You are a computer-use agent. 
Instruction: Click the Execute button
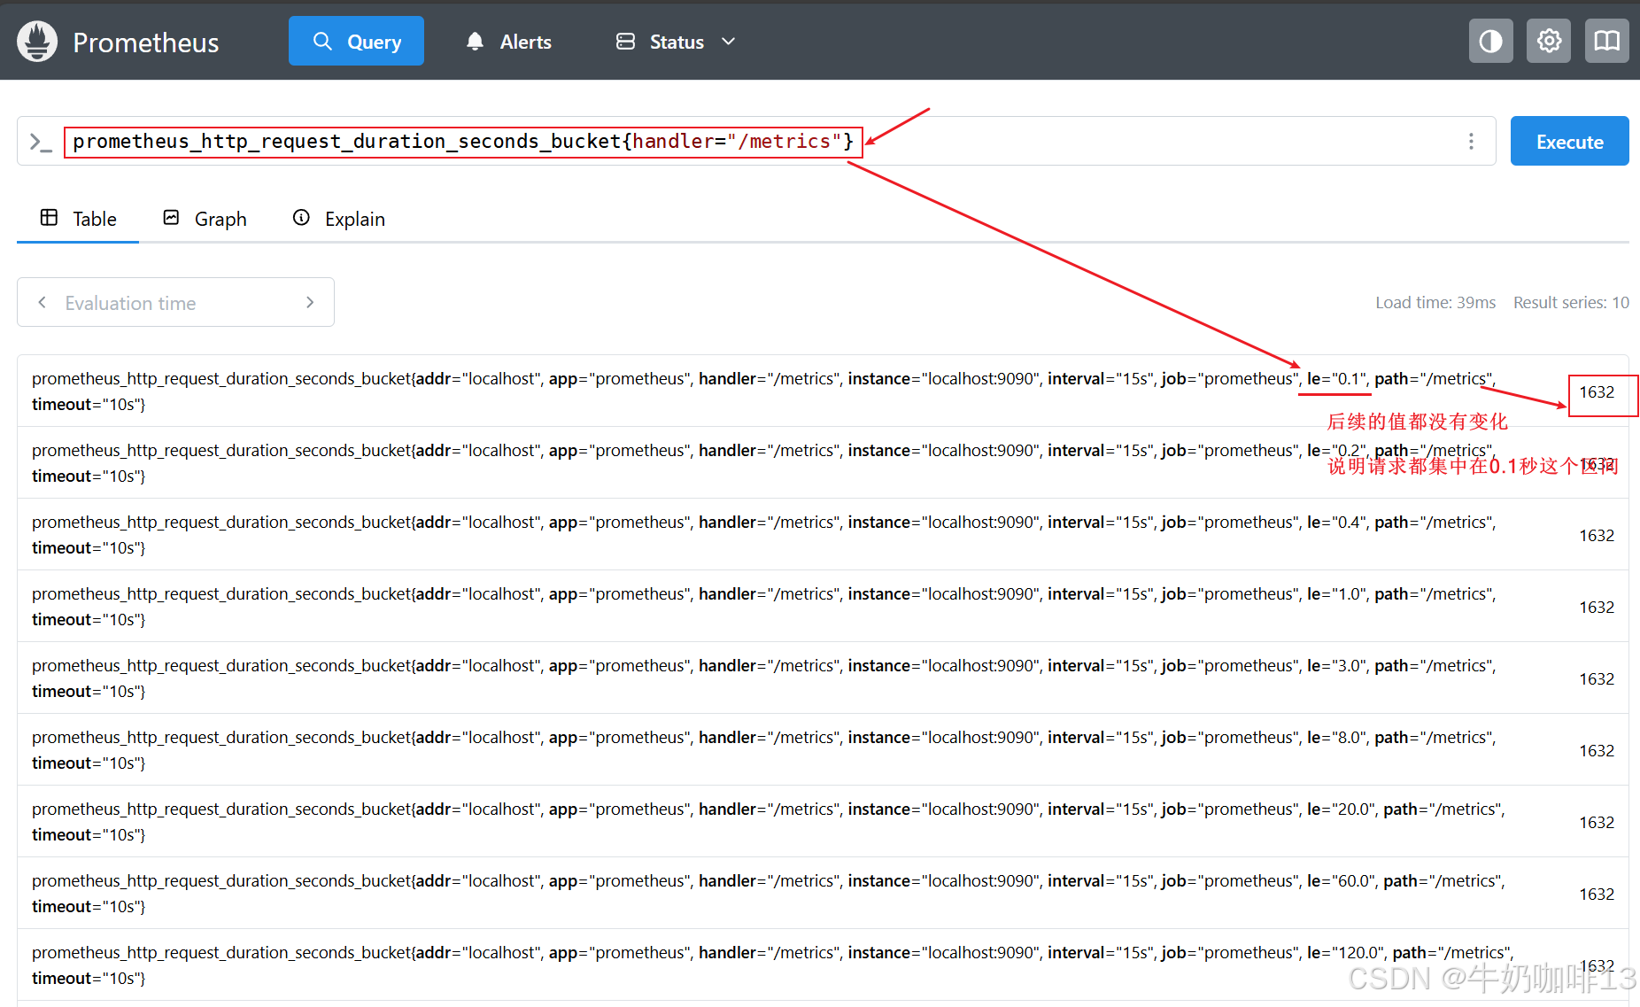tap(1569, 142)
